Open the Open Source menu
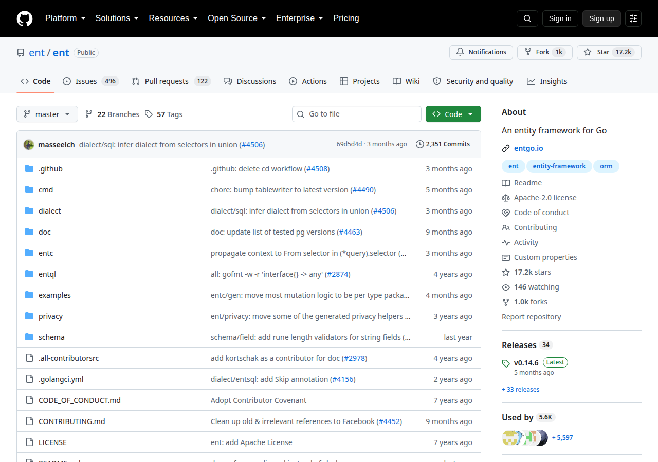Screen dimensions: 658x462 tap(236, 18)
